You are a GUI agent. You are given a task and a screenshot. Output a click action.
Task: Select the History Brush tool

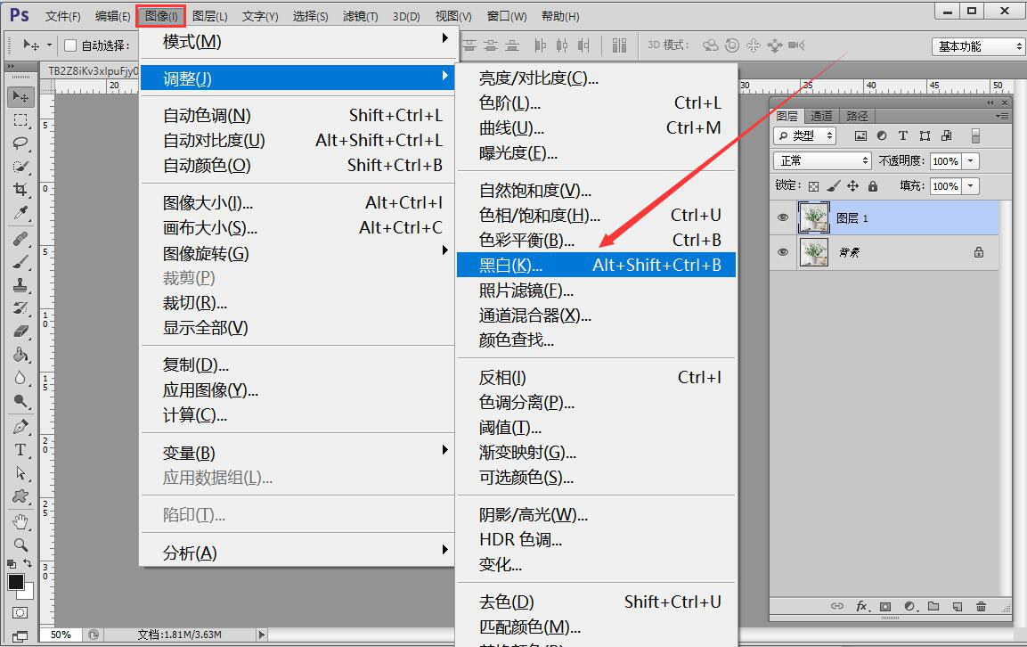pos(21,308)
